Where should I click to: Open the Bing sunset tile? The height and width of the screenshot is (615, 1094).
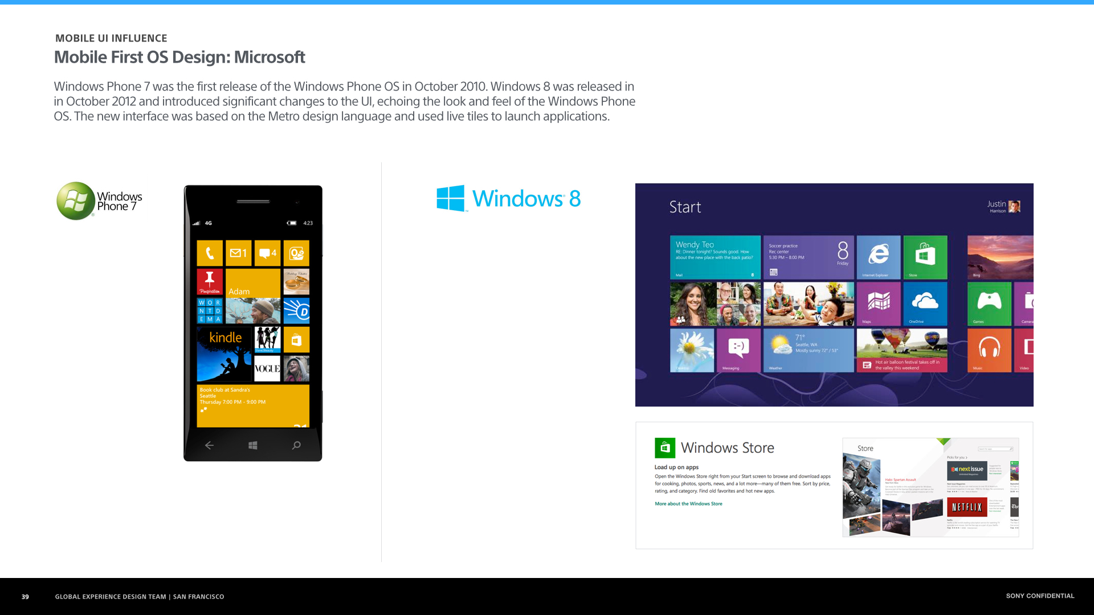(x=1000, y=257)
